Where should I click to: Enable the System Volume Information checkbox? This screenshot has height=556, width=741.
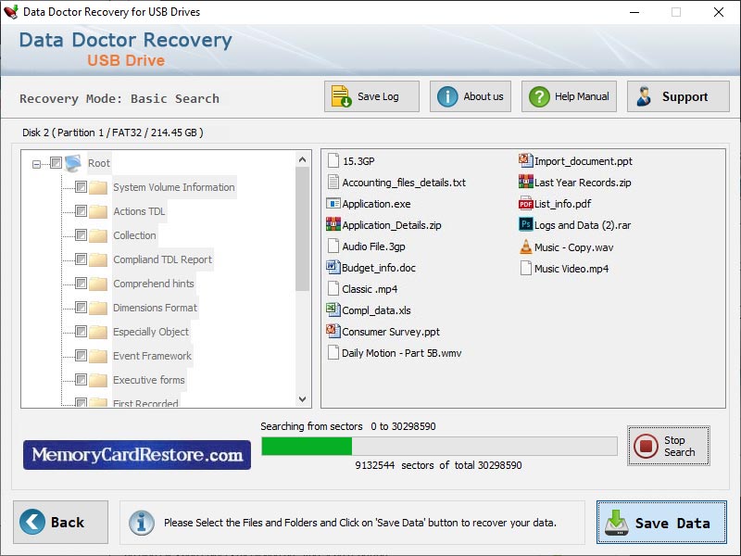(x=81, y=186)
